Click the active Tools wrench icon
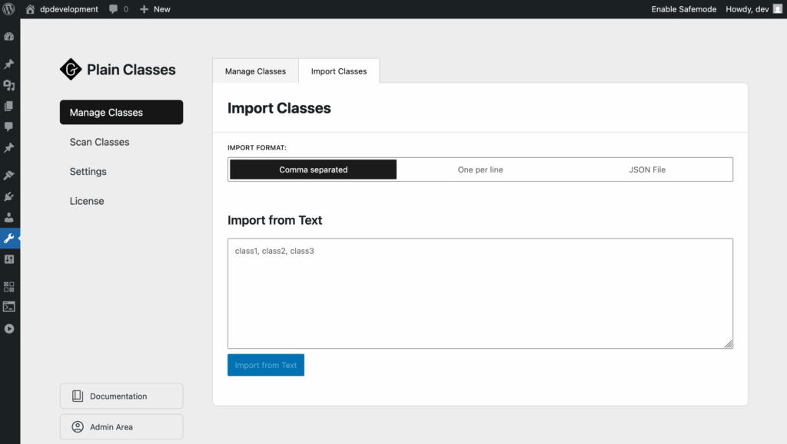The image size is (787, 444). tap(9, 238)
